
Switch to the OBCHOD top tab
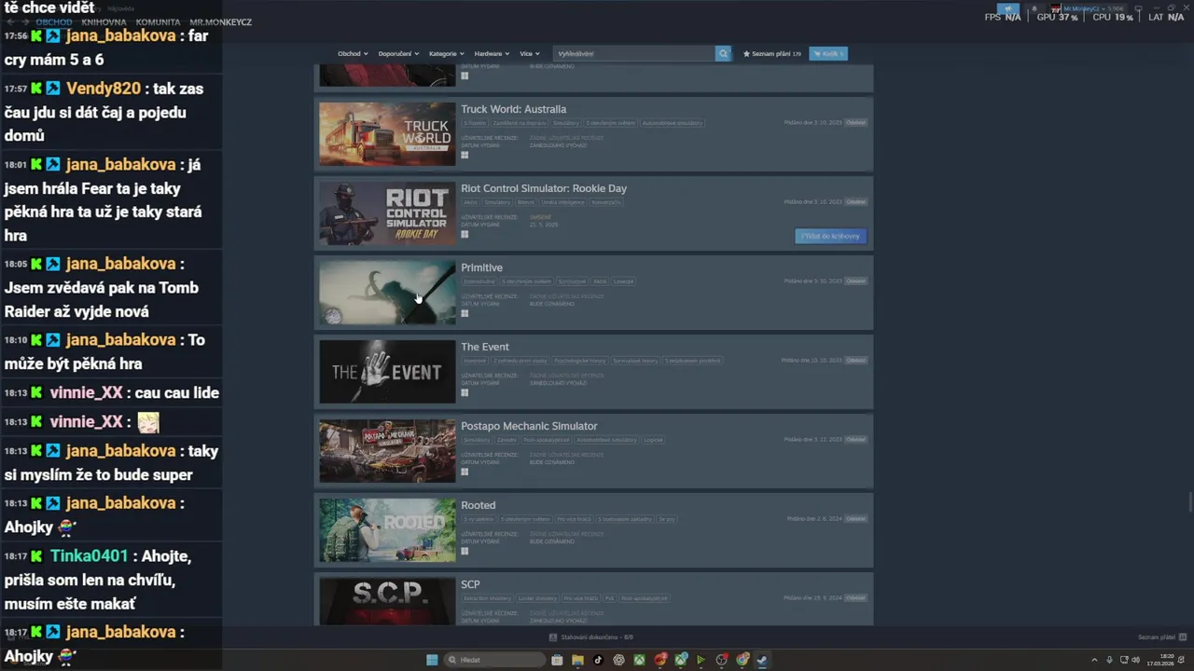tap(54, 22)
